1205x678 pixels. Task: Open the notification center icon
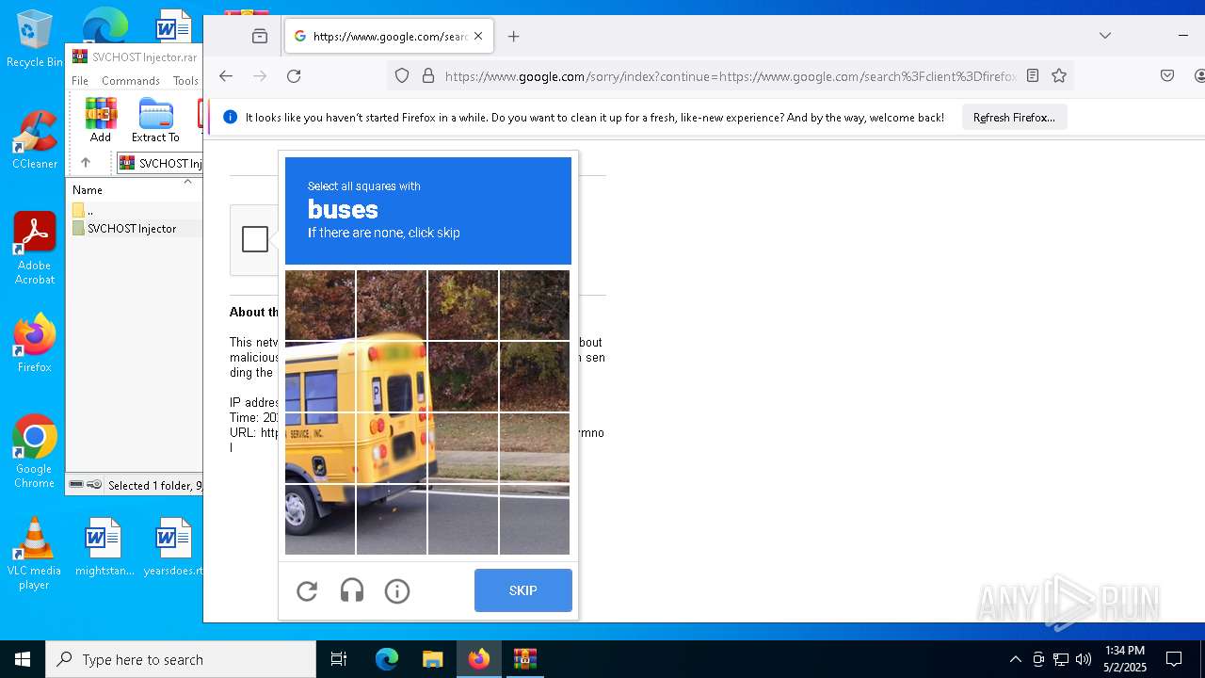1174,659
